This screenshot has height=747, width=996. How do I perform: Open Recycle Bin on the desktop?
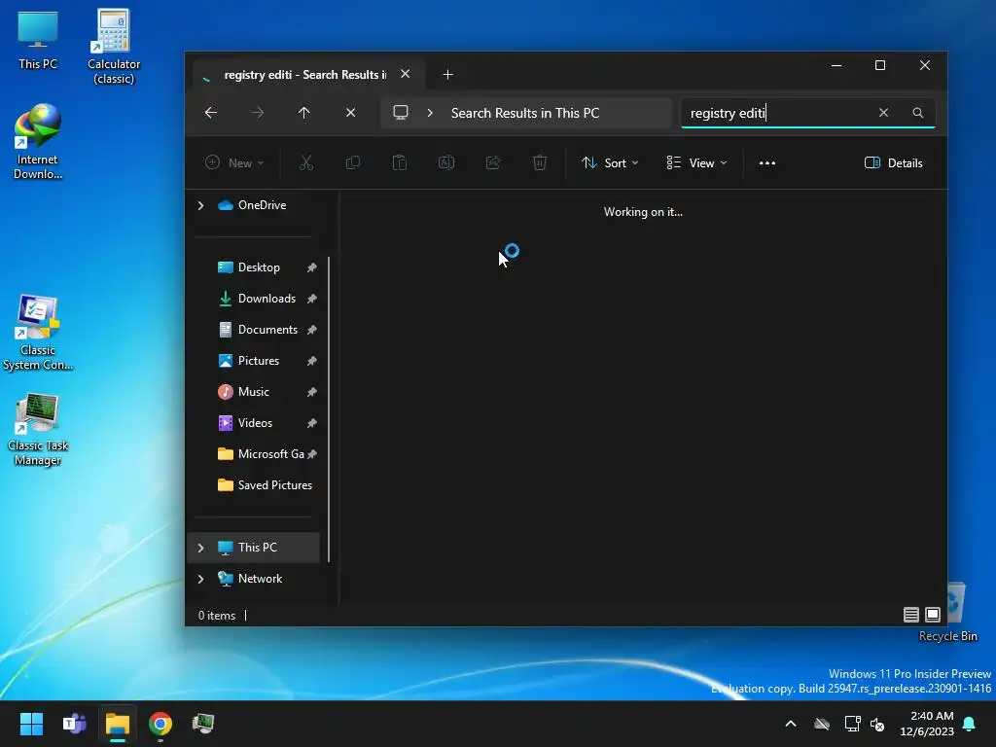(949, 613)
